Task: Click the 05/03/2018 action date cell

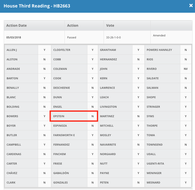Action: [x=34, y=37]
